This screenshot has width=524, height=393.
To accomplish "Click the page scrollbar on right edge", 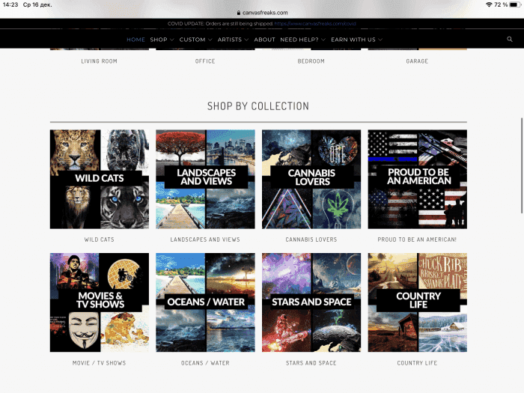I will point(521,135).
